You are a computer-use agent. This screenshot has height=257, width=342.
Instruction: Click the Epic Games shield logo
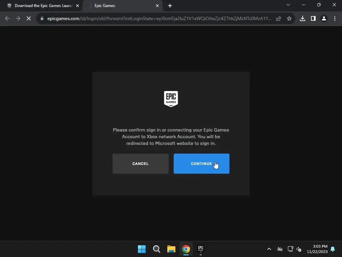[171, 99]
